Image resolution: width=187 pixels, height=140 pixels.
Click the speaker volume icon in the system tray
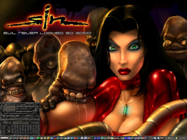tap(169, 138)
